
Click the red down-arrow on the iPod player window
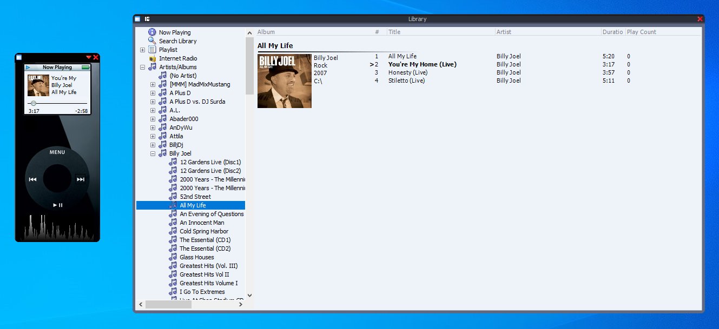coord(89,57)
